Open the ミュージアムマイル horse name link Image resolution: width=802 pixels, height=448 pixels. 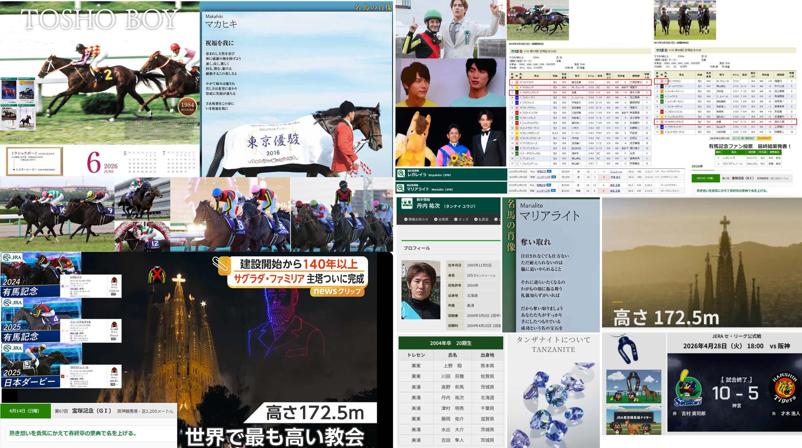point(80,322)
